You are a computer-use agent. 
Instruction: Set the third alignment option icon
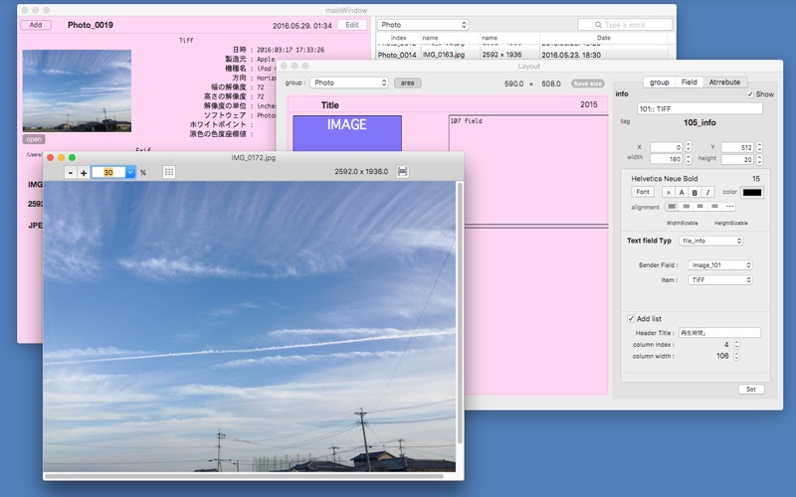700,207
